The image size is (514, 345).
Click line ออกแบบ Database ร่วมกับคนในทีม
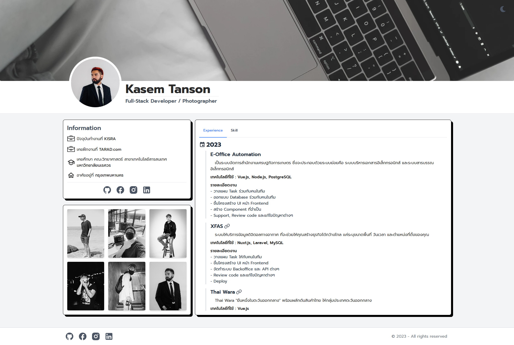click(243, 197)
